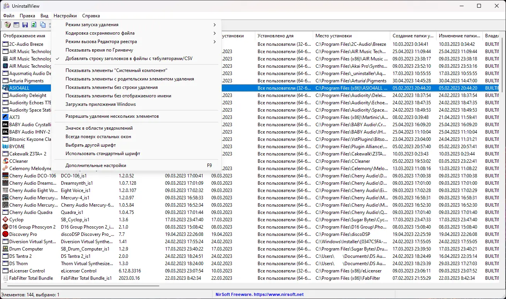This screenshot has width=506, height=299.
Task: Click the Copy toolbar icon
Action: (x=43, y=25)
